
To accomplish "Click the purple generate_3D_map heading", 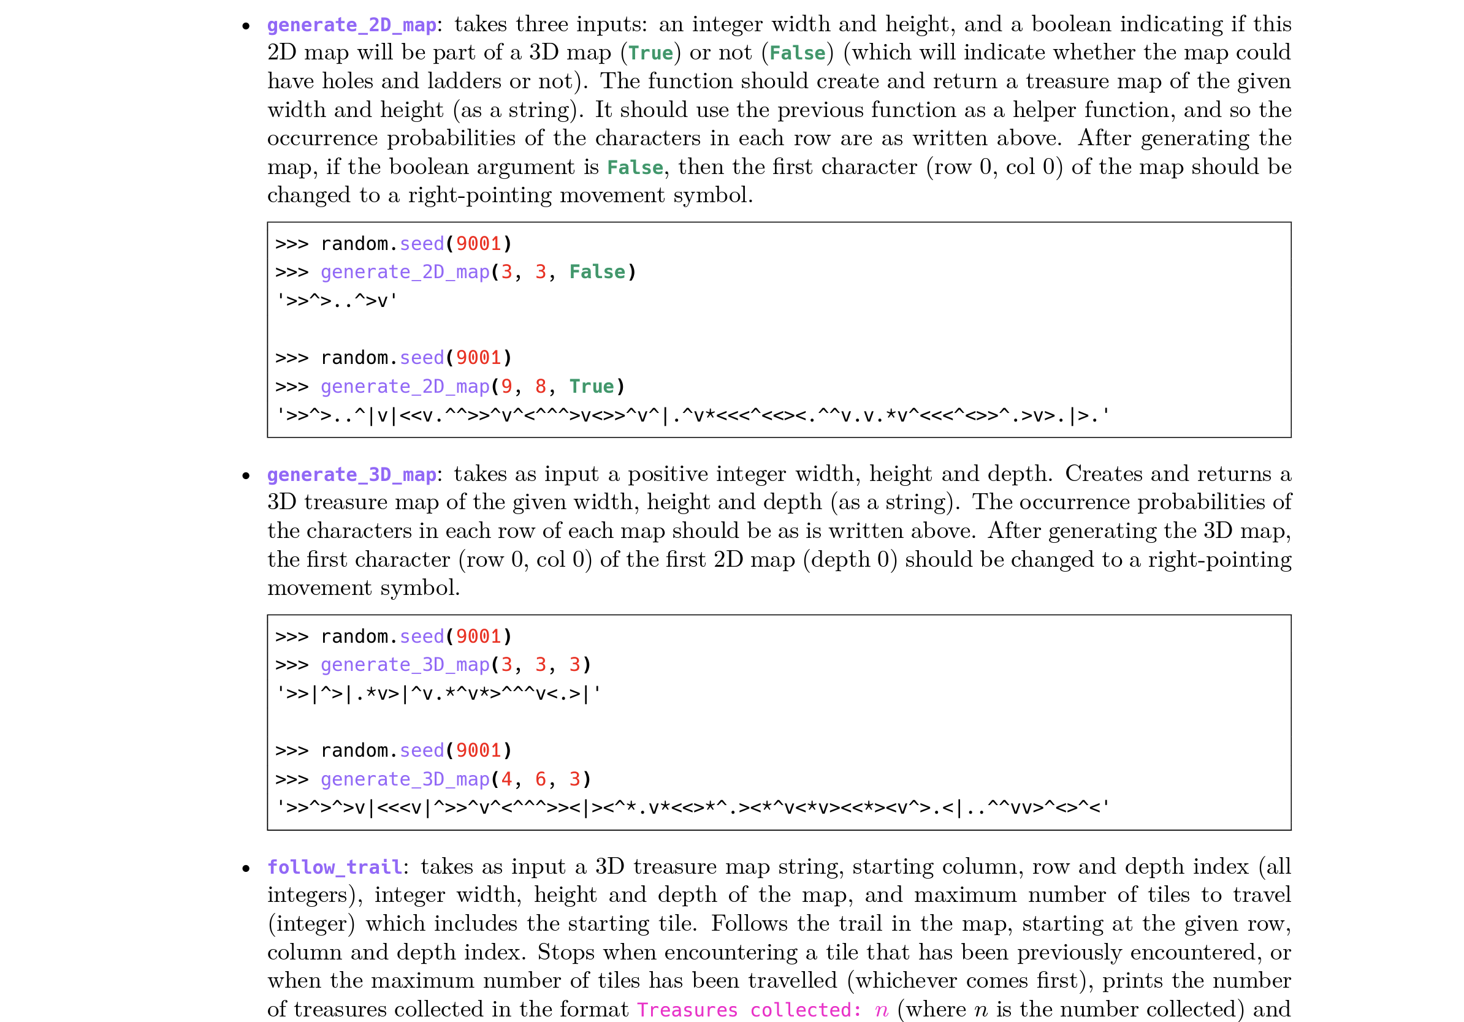I will tap(351, 475).
